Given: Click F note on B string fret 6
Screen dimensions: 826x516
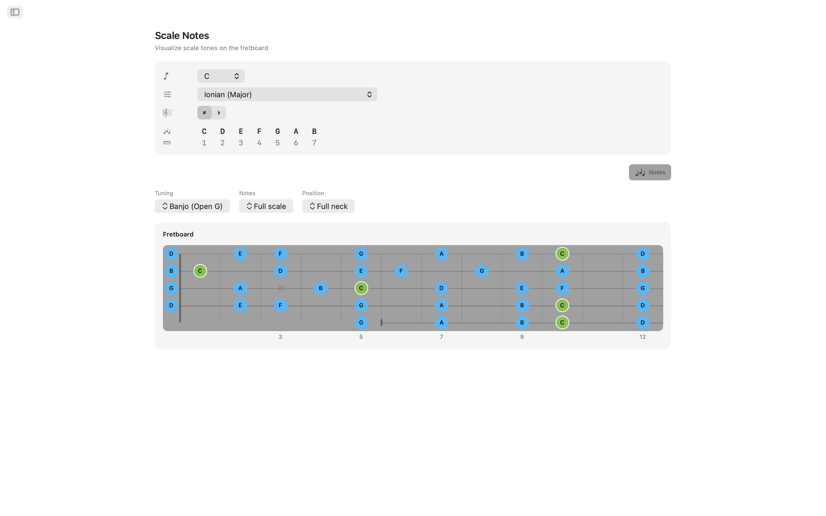Looking at the screenshot, I should coord(402,271).
